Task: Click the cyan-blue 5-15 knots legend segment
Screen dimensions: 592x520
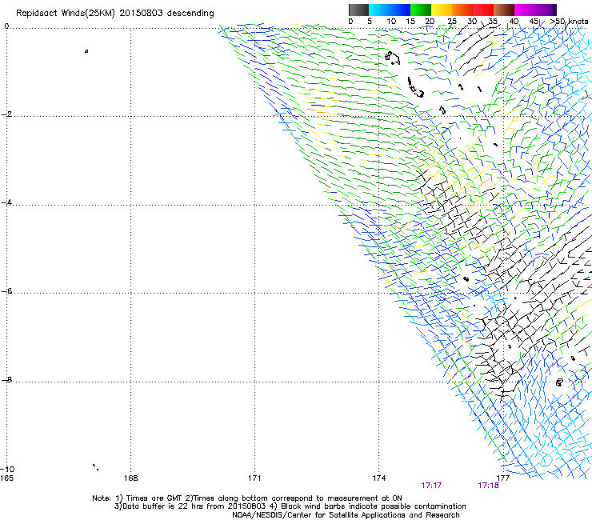Action: pos(390,10)
